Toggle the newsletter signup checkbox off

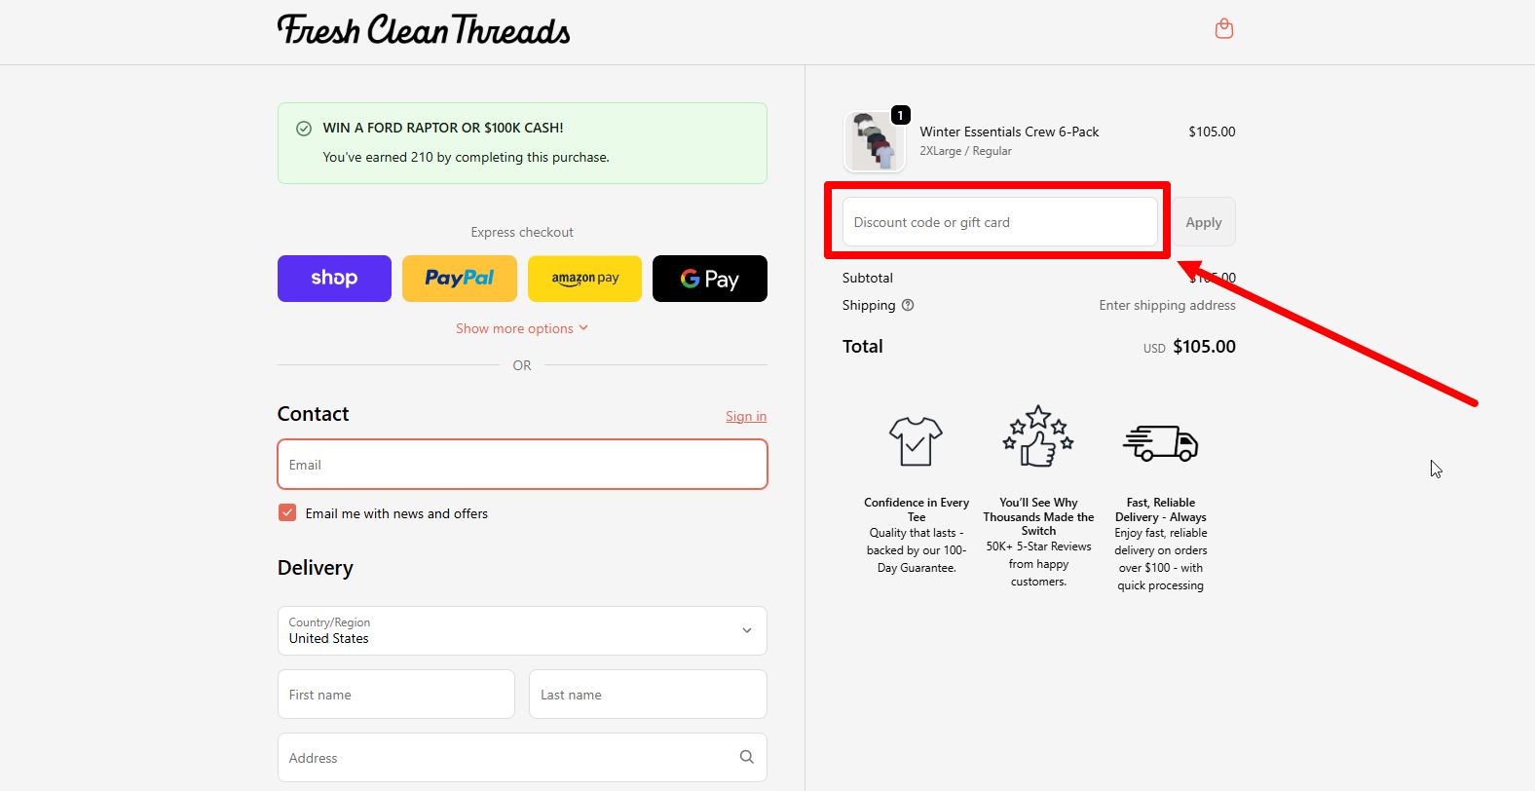pyautogui.click(x=286, y=511)
